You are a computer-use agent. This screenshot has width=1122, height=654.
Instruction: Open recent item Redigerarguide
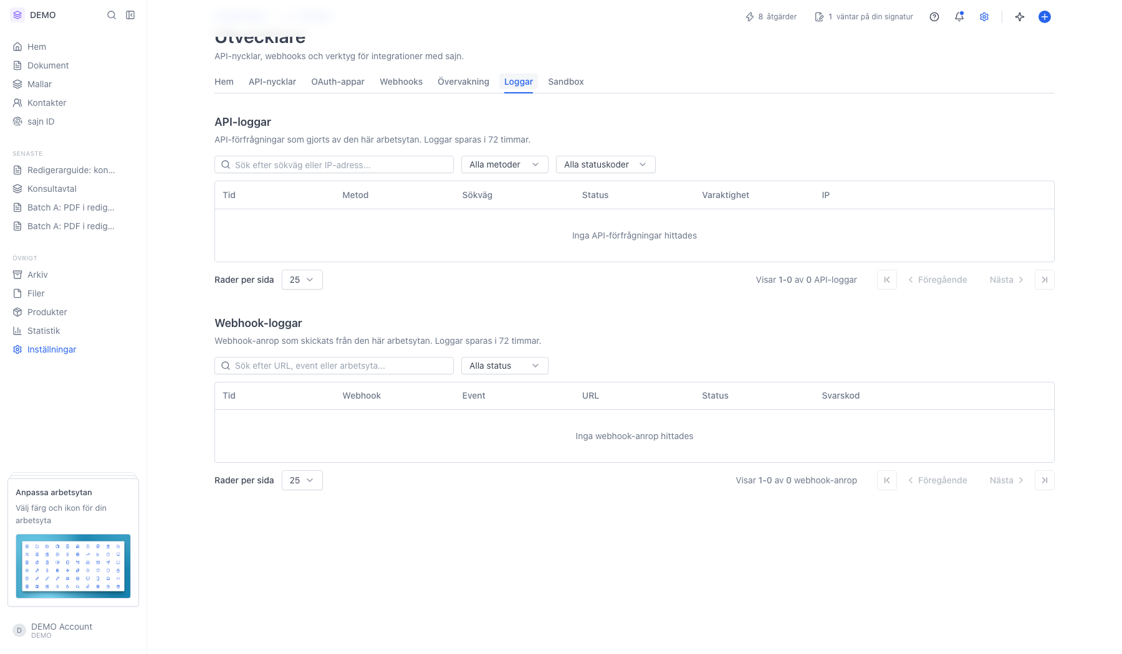(x=74, y=170)
